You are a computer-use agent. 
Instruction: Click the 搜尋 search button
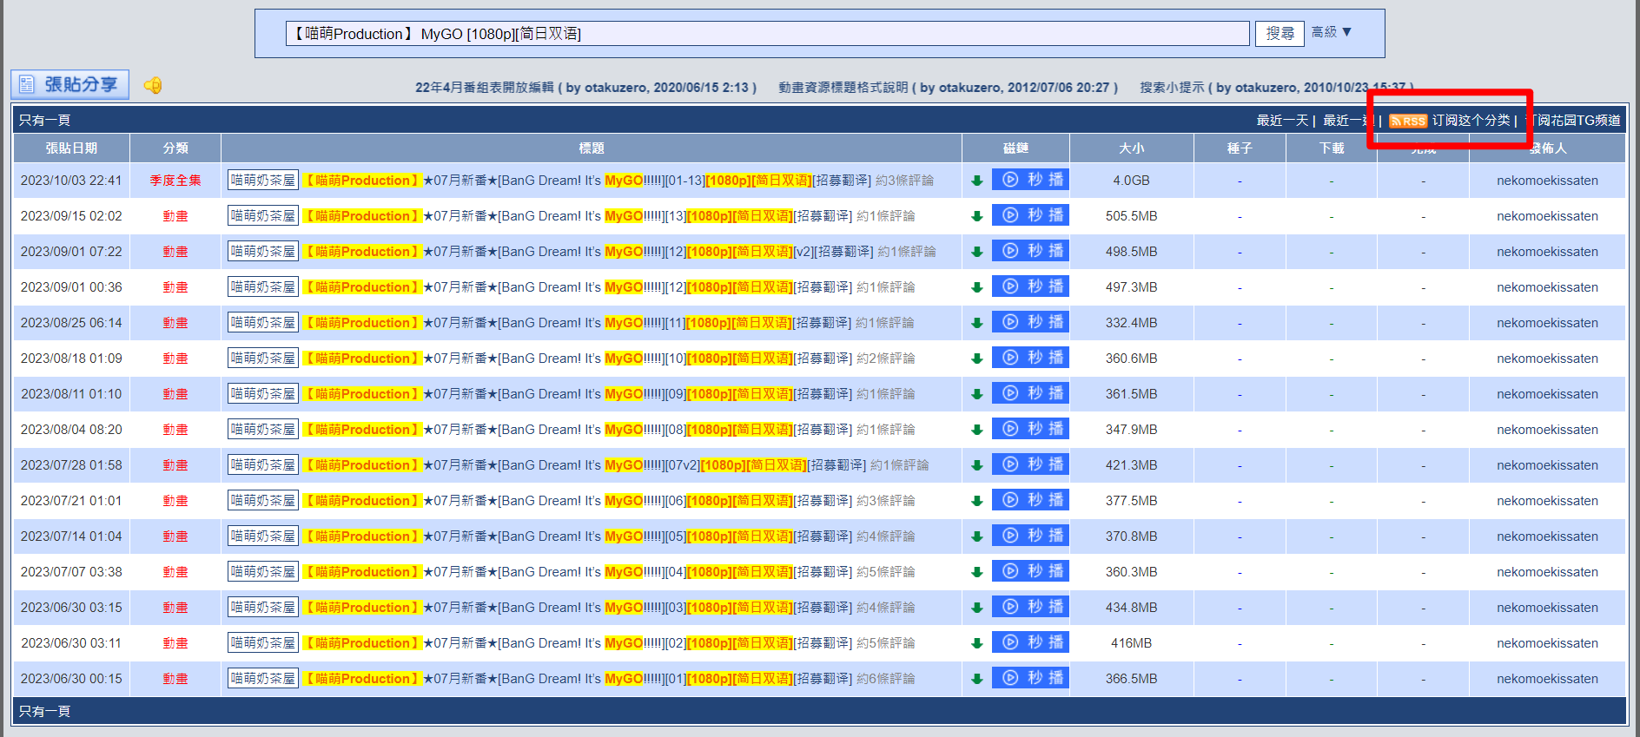tap(1279, 33)
